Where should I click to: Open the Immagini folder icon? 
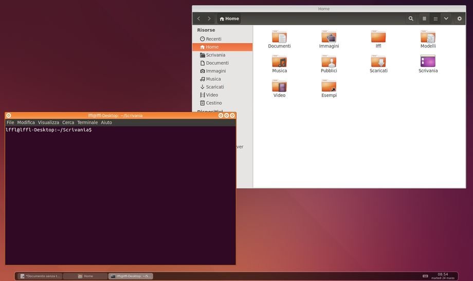[x=329, y=37]
